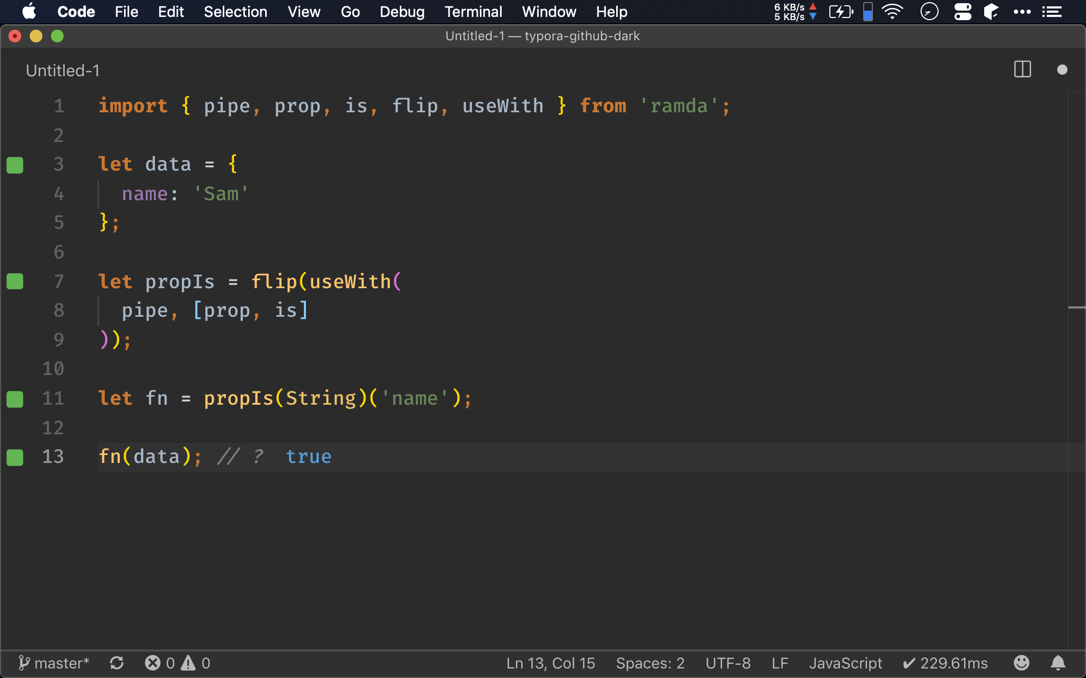Click the propIs variable on line 7
Image resolution: width=1086 pixels, height=678 pixels.
pyautogui.click(x=180, y=282)
